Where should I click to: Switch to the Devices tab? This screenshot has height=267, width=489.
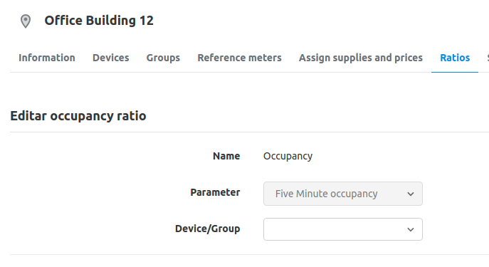click(111, 58)
